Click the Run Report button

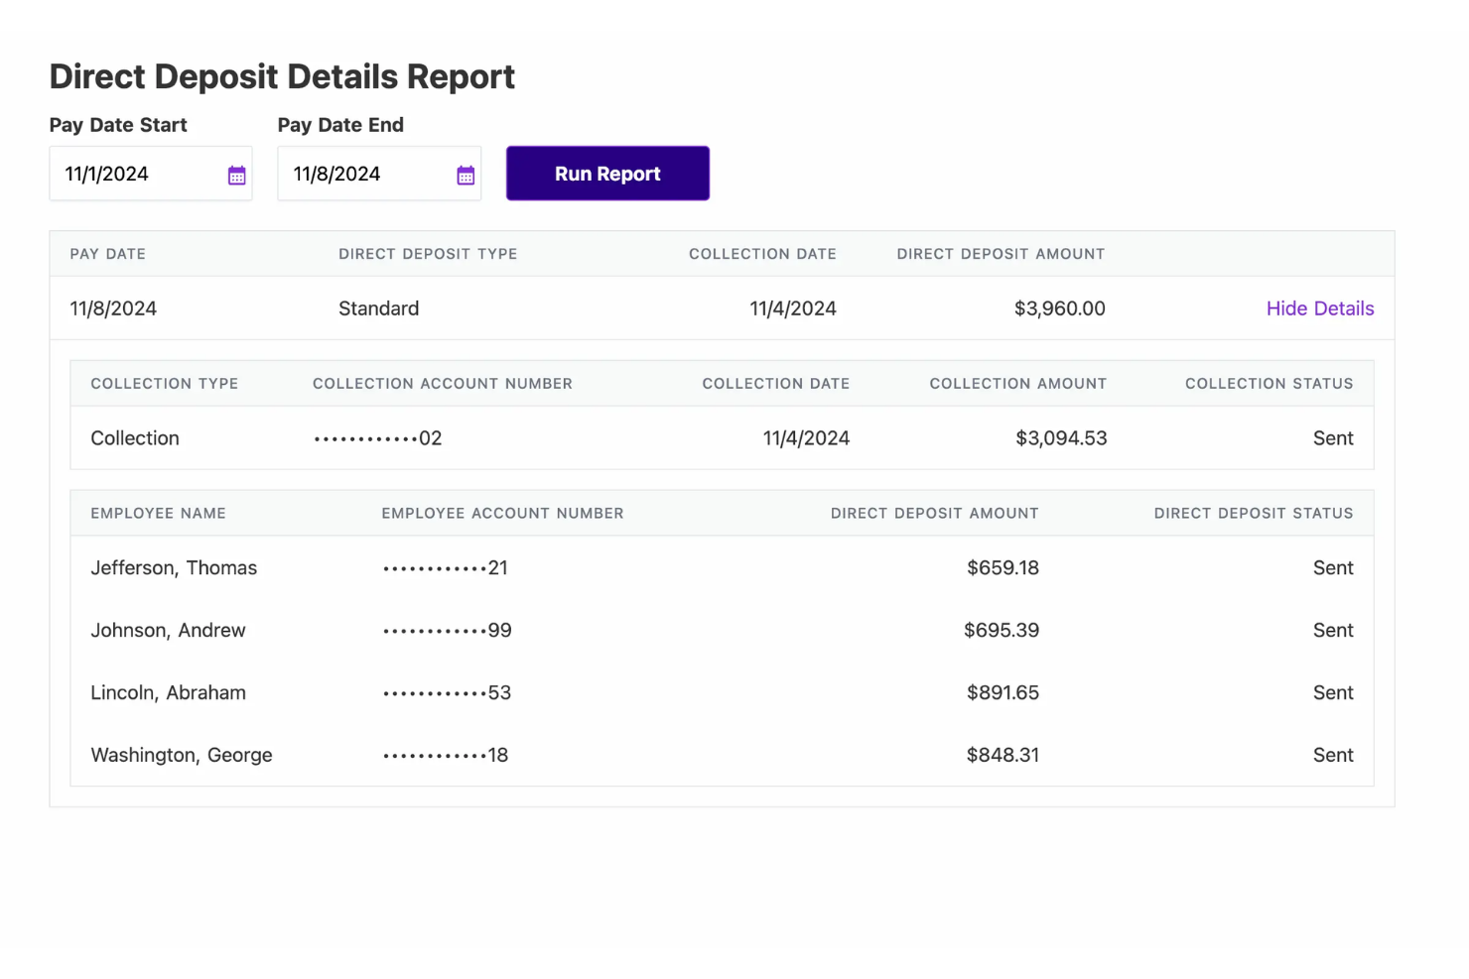pyautogui.click(x=607, y=173)
